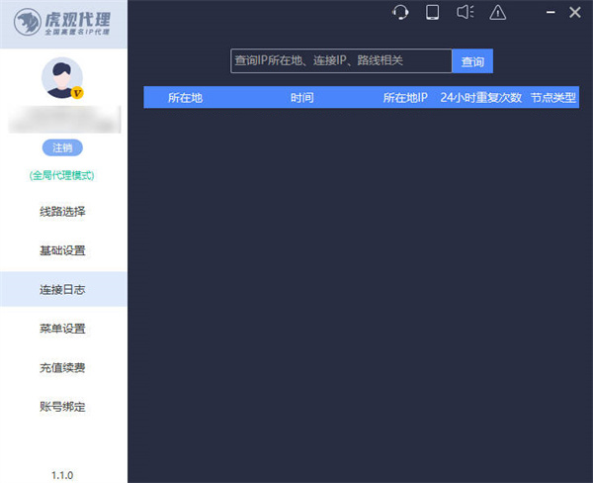
Task: Open 充值续费 menu item
Action: pyautogui.click(x=63, y=367)
